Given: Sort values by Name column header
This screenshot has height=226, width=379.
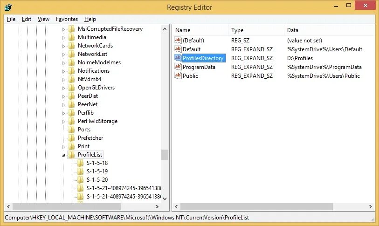Looking at the screenshot, I should [x=200, y=30].
